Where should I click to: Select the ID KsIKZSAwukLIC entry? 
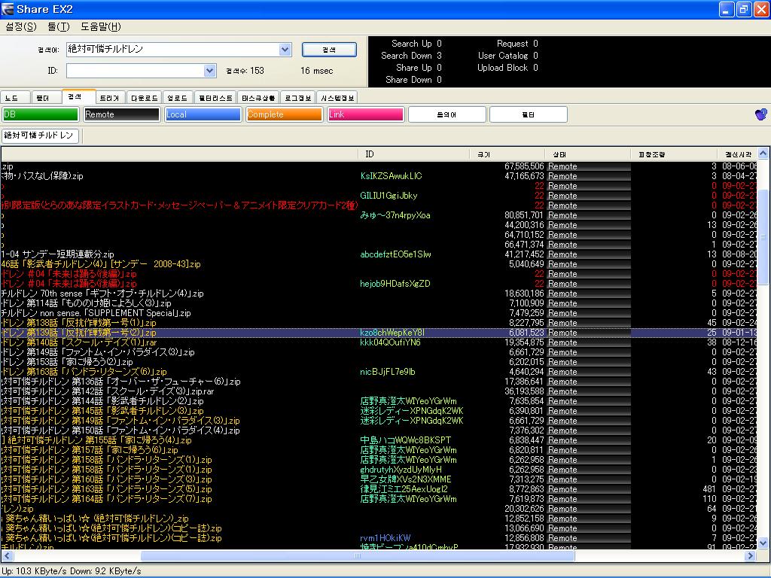coord(391,176)
